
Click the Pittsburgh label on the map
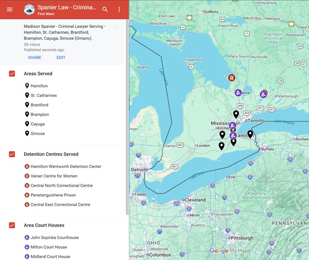coord(242,238)
